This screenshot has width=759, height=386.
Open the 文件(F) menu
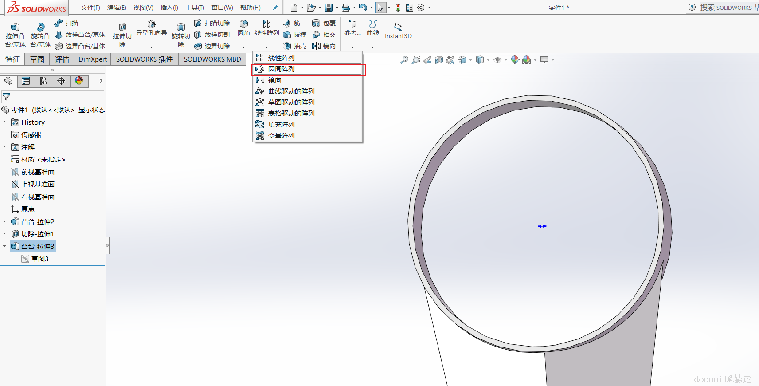coord(90,8)
